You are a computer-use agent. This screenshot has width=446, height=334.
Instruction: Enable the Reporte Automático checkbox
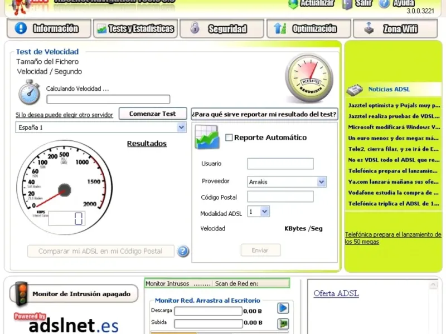tap(229, 137)
